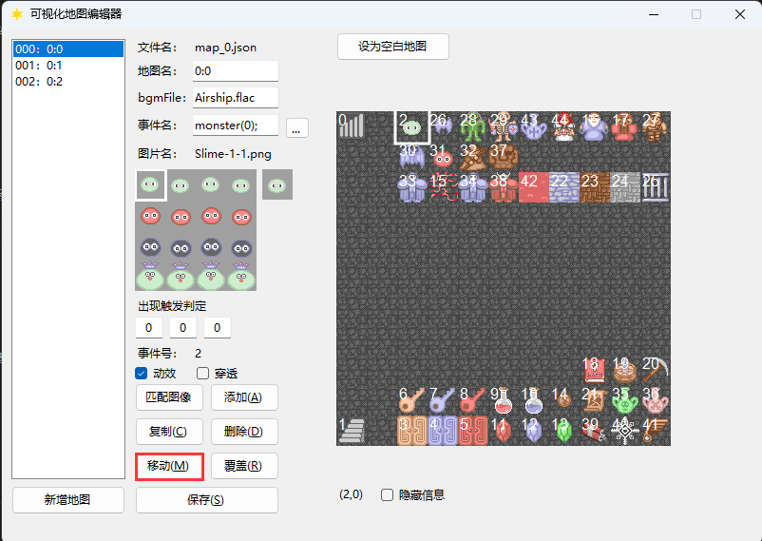
Task: Click the 保存(S) button
Action: (x=206, y=500)
